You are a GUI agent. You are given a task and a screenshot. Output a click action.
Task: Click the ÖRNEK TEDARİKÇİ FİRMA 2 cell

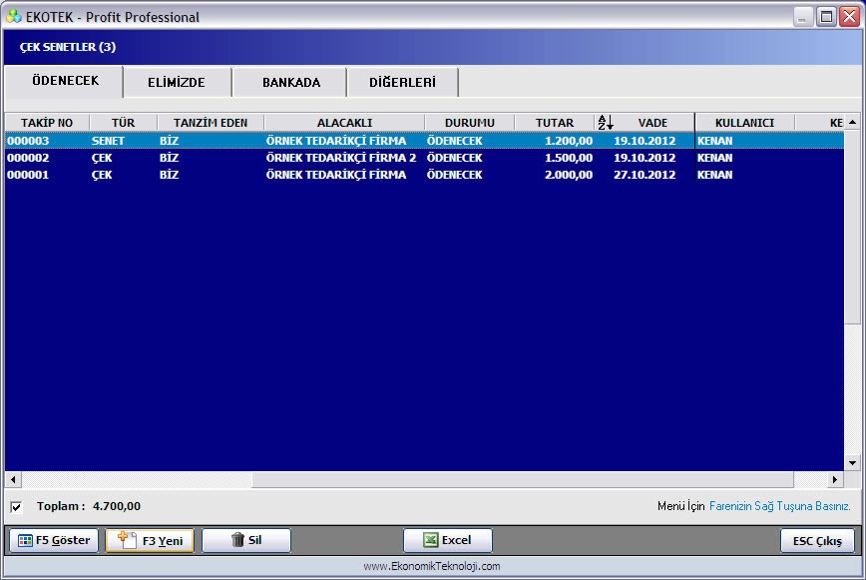pos(341,158)
